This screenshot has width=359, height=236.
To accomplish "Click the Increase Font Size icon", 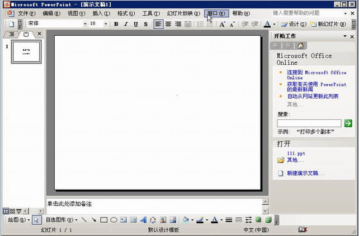I will click(222, 24).
